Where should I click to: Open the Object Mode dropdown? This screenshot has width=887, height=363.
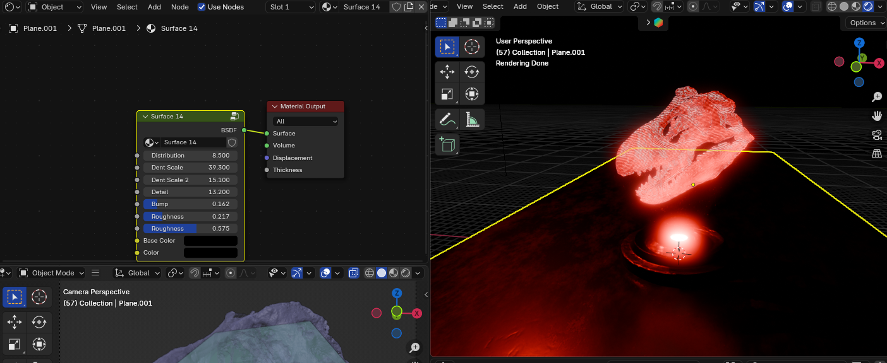[x=51, y=273]
